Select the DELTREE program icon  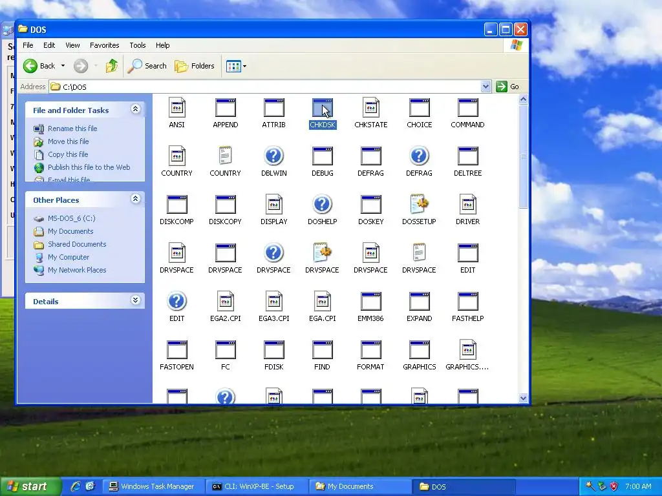click(x=468, y=156)
